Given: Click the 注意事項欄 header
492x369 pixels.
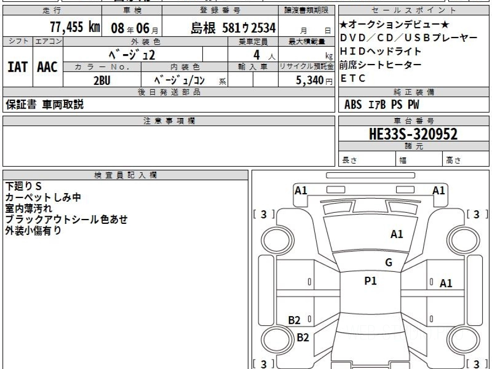Looking at the screenshot, I should pyautogui.click(x=169, y=121).
